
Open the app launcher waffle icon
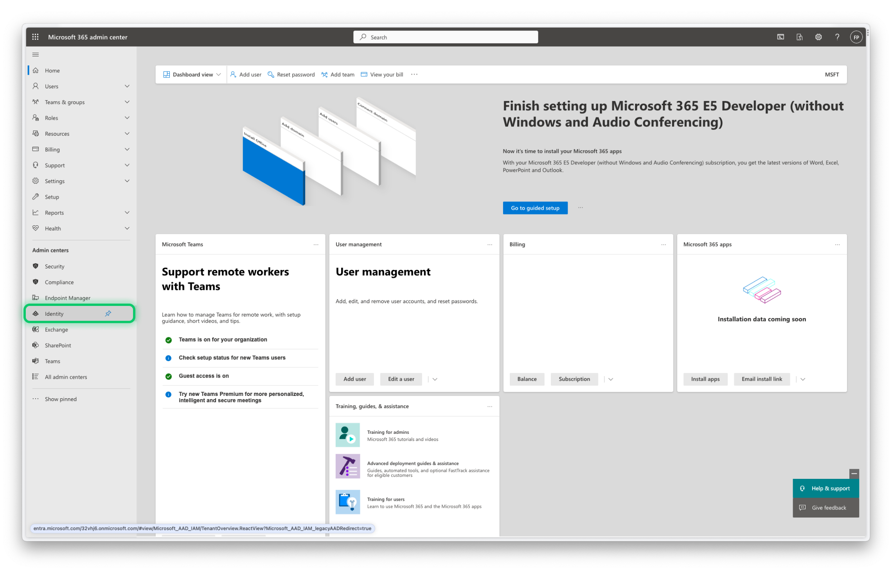point(35,37)
